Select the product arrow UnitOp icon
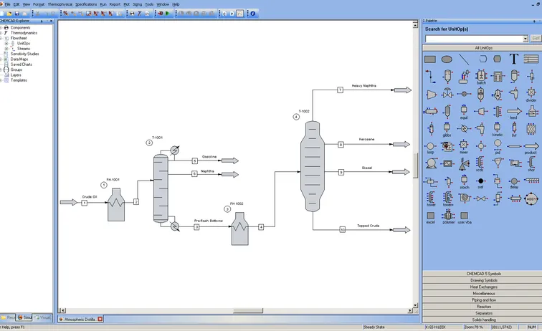 point(531,146)
